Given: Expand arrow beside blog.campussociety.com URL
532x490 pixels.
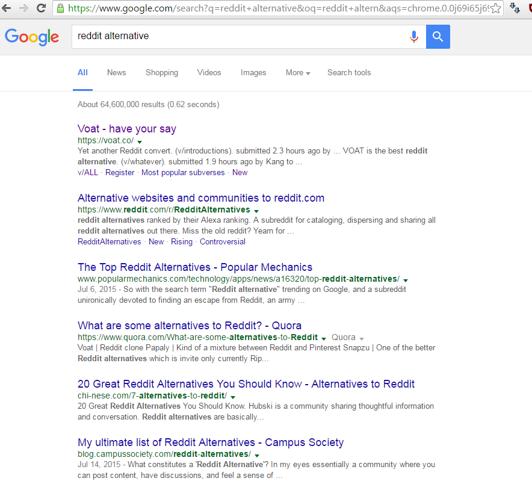Looking at the screenshot, I should [257, 455].
